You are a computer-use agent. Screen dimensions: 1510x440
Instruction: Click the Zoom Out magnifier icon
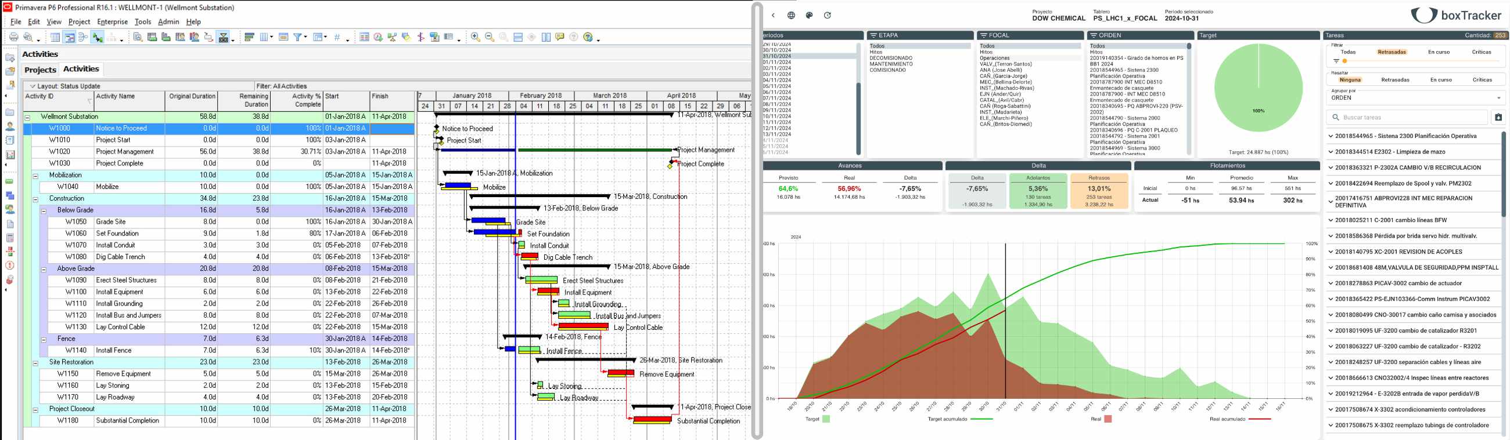pyautogui.click(x=490, y=38)
